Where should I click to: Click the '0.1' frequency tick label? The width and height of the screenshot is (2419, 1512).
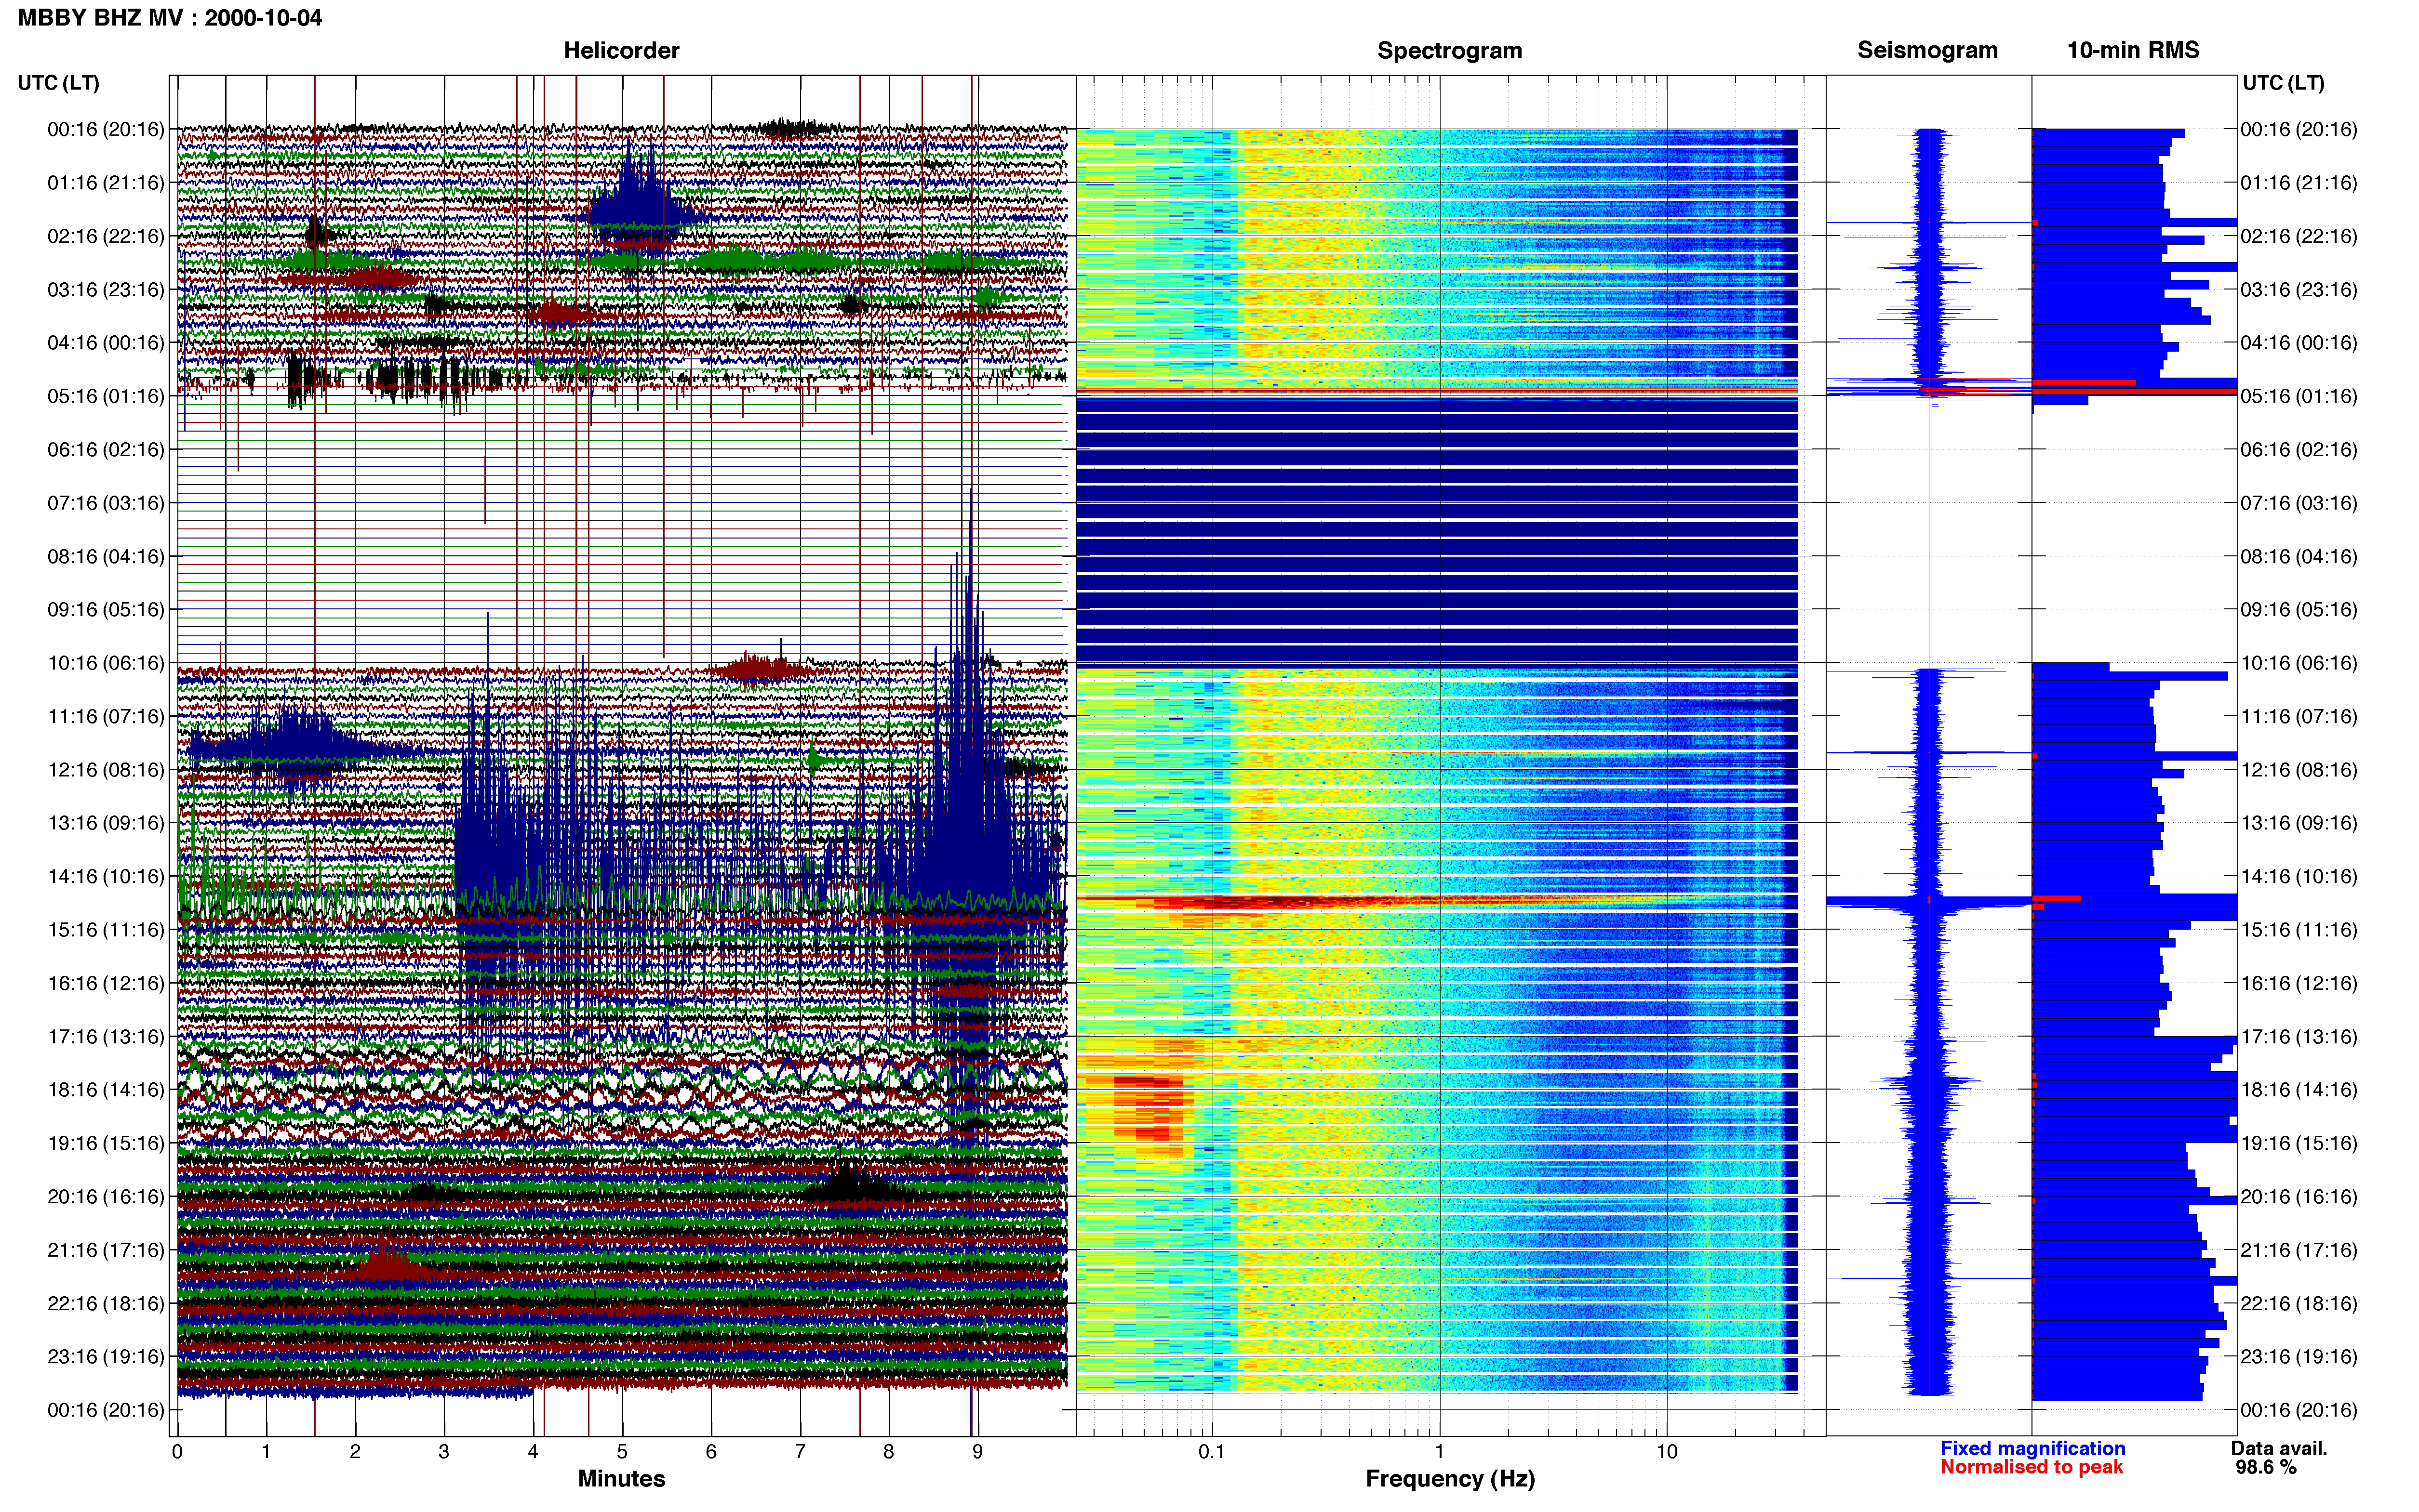click(1212, 1451)
